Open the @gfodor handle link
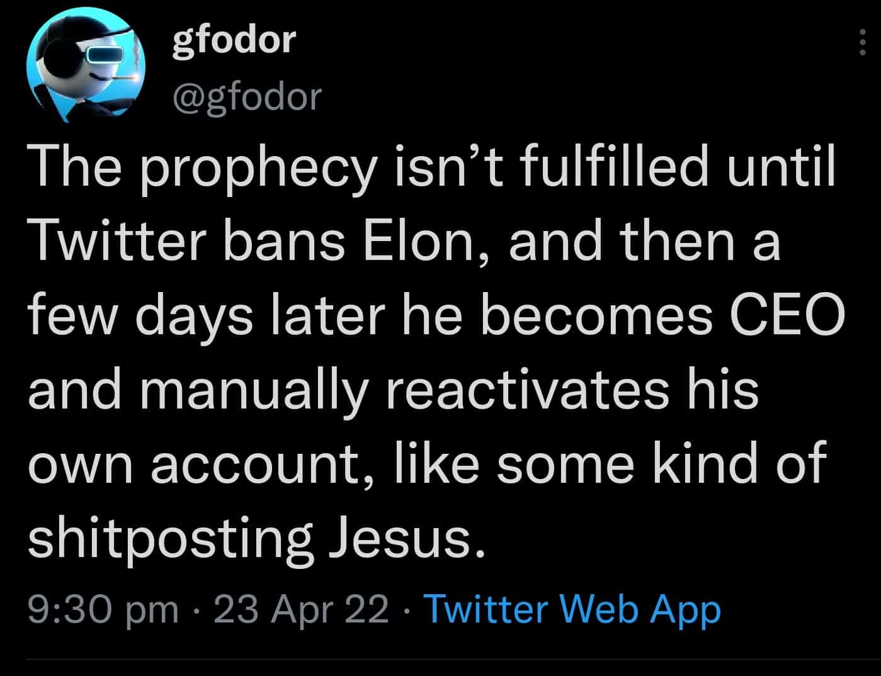Screen dimensions: 881x676 [246, 97]
